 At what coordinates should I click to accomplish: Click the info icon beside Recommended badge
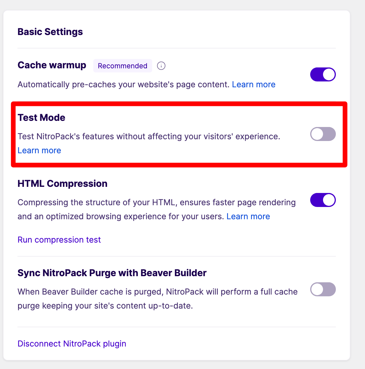161,66
